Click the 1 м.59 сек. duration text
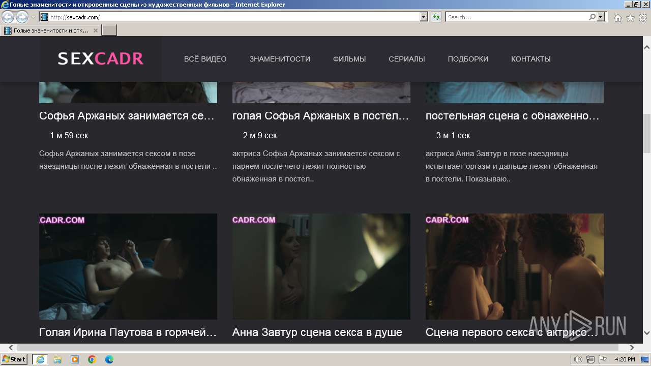 coord(70,135)
